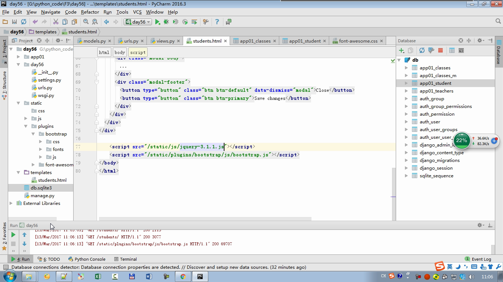The width and height of the screenshot is (503, 282).
Task: Run the day56 configuration from the toolbar
Action: click(157, 22)
